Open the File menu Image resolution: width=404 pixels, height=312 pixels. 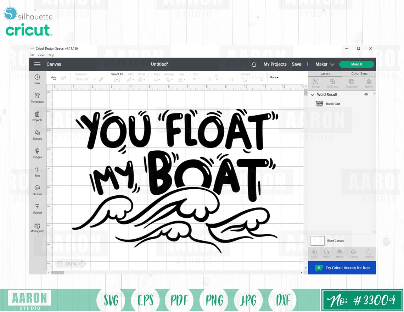coord(32,55)
